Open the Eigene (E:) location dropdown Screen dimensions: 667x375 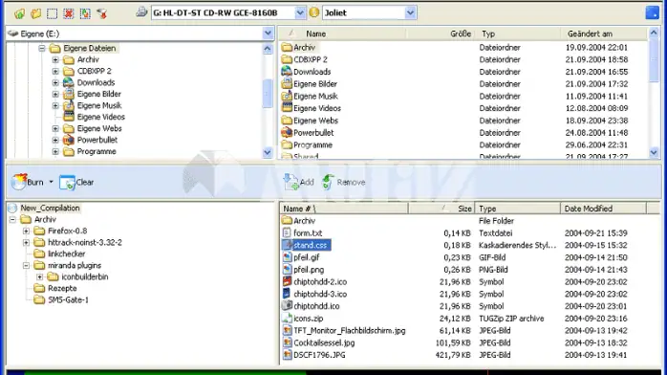pos(268,33)
